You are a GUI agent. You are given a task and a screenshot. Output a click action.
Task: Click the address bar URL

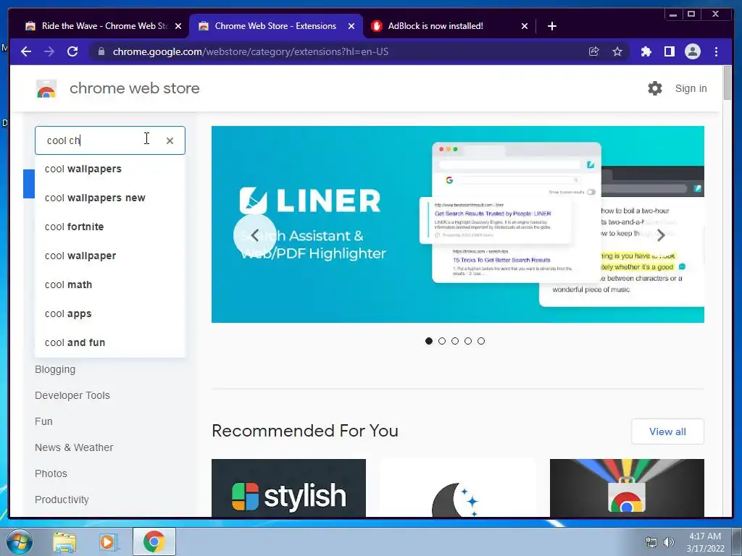click(250, 51)
